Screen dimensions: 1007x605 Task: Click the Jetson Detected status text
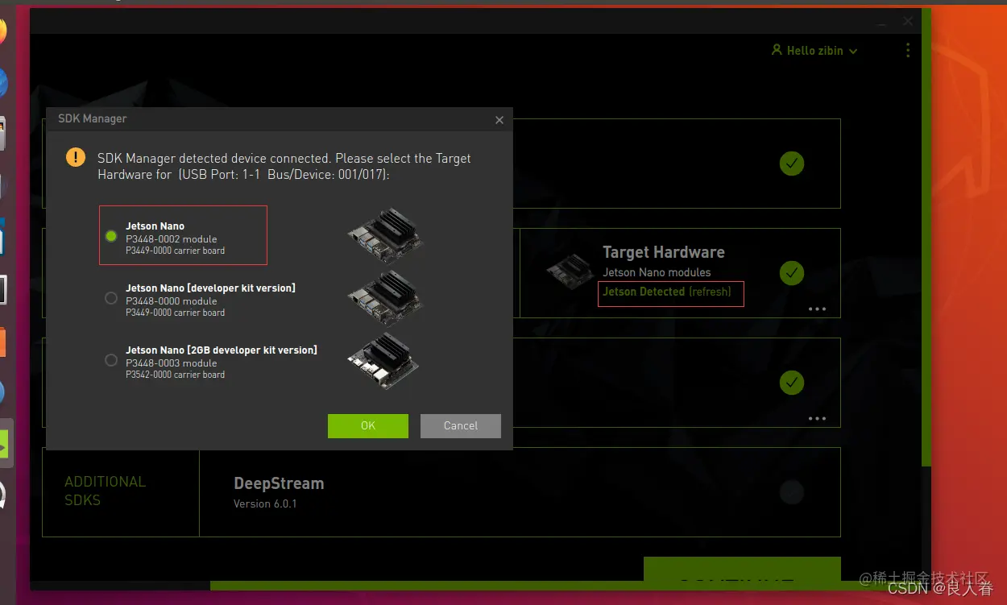[x=644, y=292]
